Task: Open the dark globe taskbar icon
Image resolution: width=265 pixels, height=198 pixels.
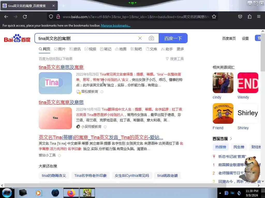Action: 55,193
